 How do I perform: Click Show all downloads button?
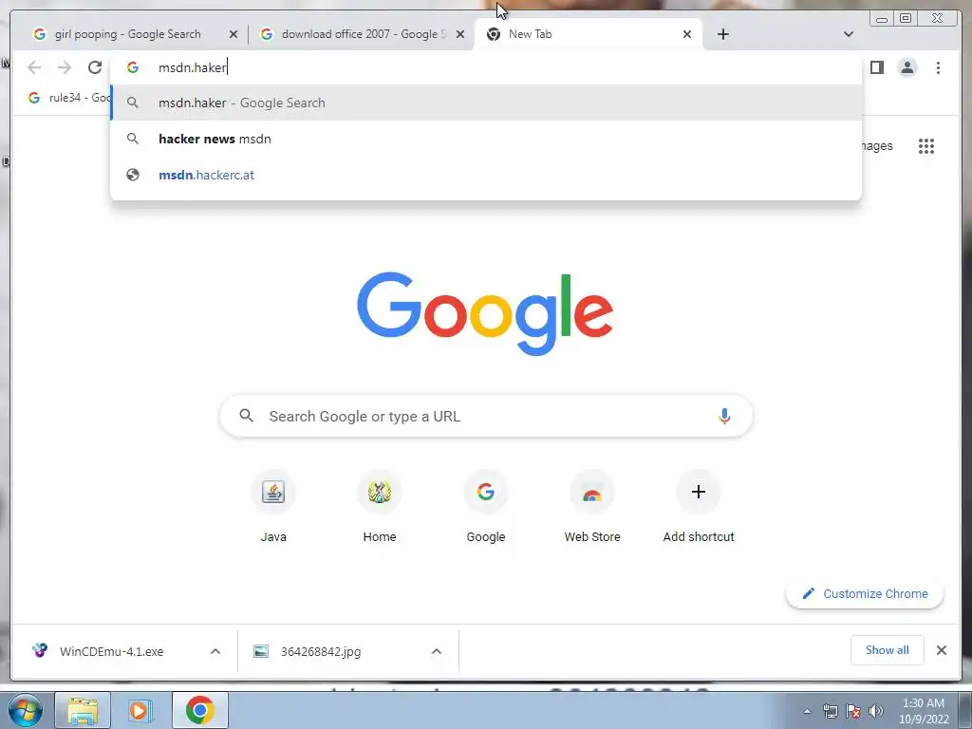(x=888, y=650)
